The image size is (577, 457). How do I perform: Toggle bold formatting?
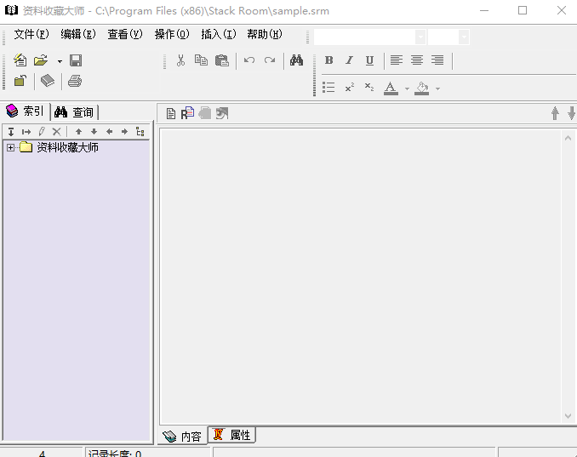(329, 60)
